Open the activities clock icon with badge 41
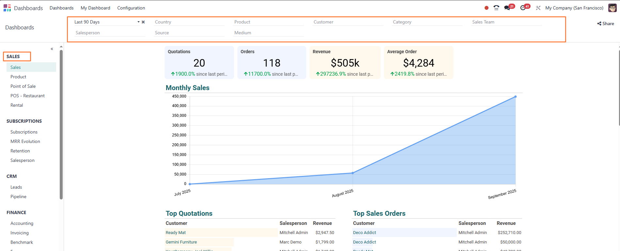Viewport: 620px width, 251px height. [523, 8]
